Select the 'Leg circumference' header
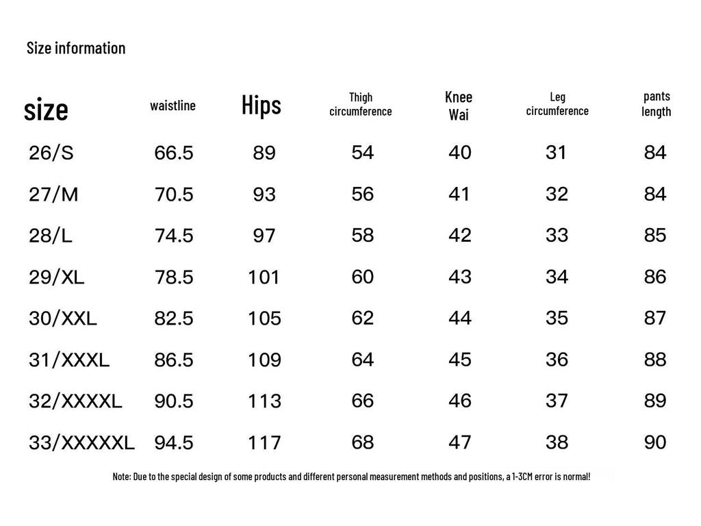The width and height of the screenshot is (701, 526). [557, 104]
